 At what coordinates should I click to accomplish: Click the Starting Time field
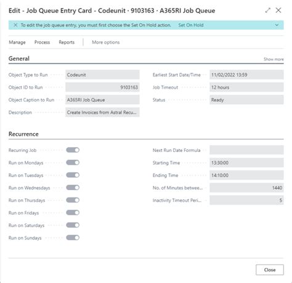(246, 162)
